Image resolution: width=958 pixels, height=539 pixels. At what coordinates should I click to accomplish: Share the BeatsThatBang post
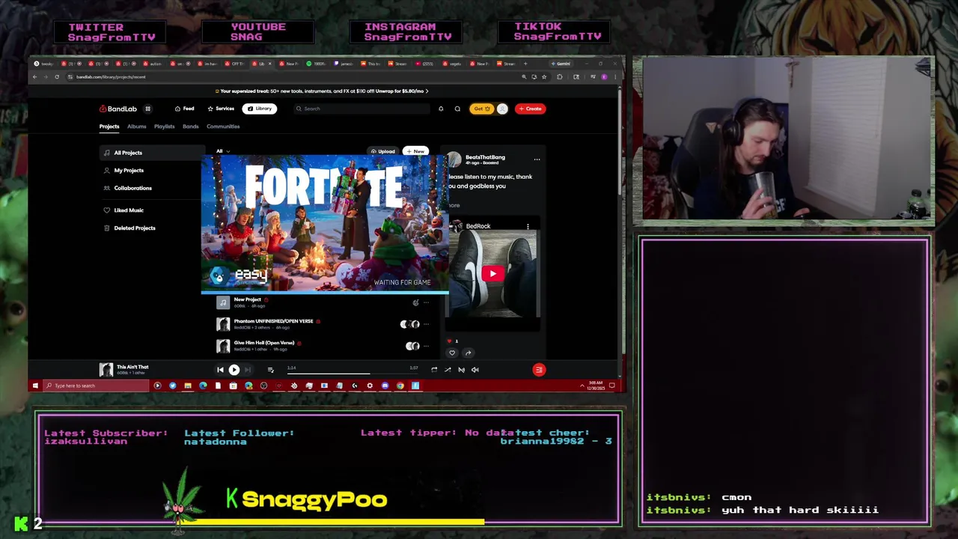pos(468,353)
